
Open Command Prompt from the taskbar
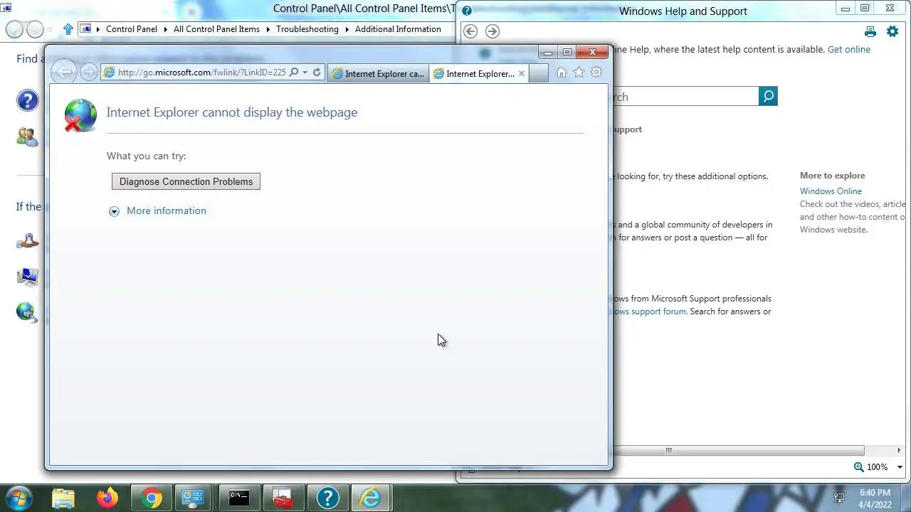pos(239,498)
